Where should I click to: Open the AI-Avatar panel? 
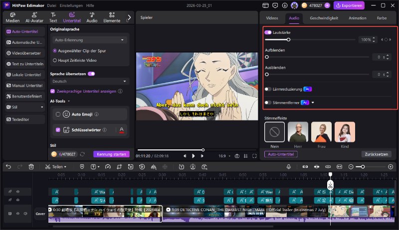tap(34, 17)
